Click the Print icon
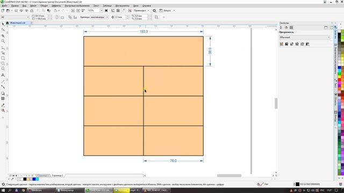Viewport: 344px width, 193px height. [x=32, y=11]
